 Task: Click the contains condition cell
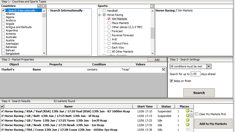pyautogui.click(x=92, y=69)
